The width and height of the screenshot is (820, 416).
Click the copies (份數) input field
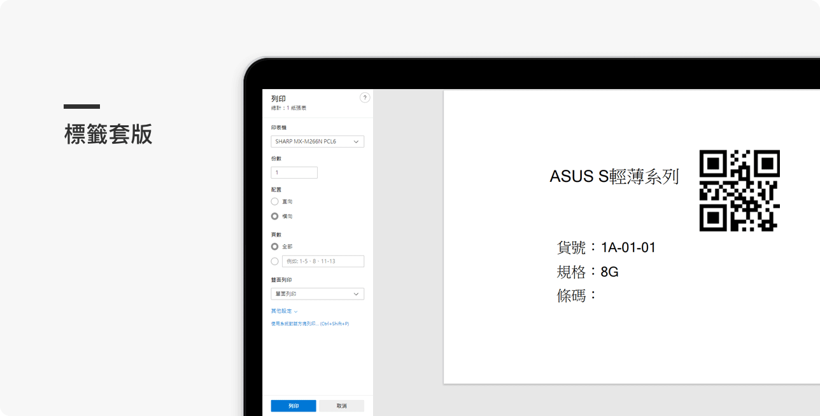point(294,172)
